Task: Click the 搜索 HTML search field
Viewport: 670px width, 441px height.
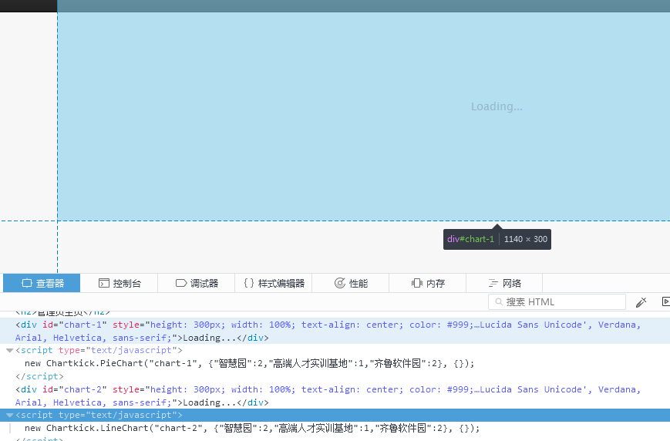Action: tap(557, 302)
